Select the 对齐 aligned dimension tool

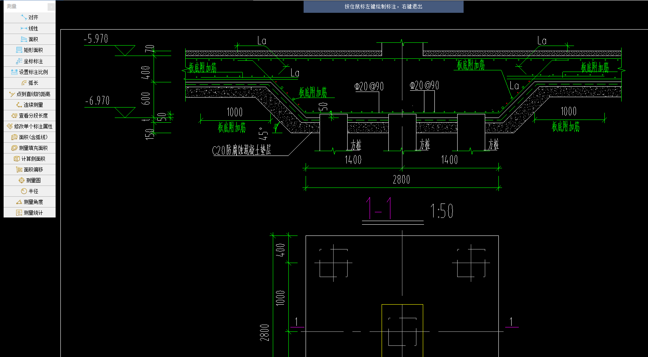30,18
